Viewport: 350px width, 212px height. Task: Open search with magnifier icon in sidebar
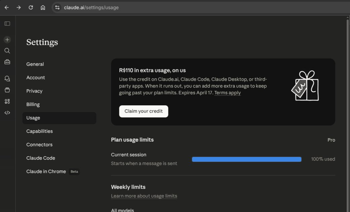coord(7,51)
